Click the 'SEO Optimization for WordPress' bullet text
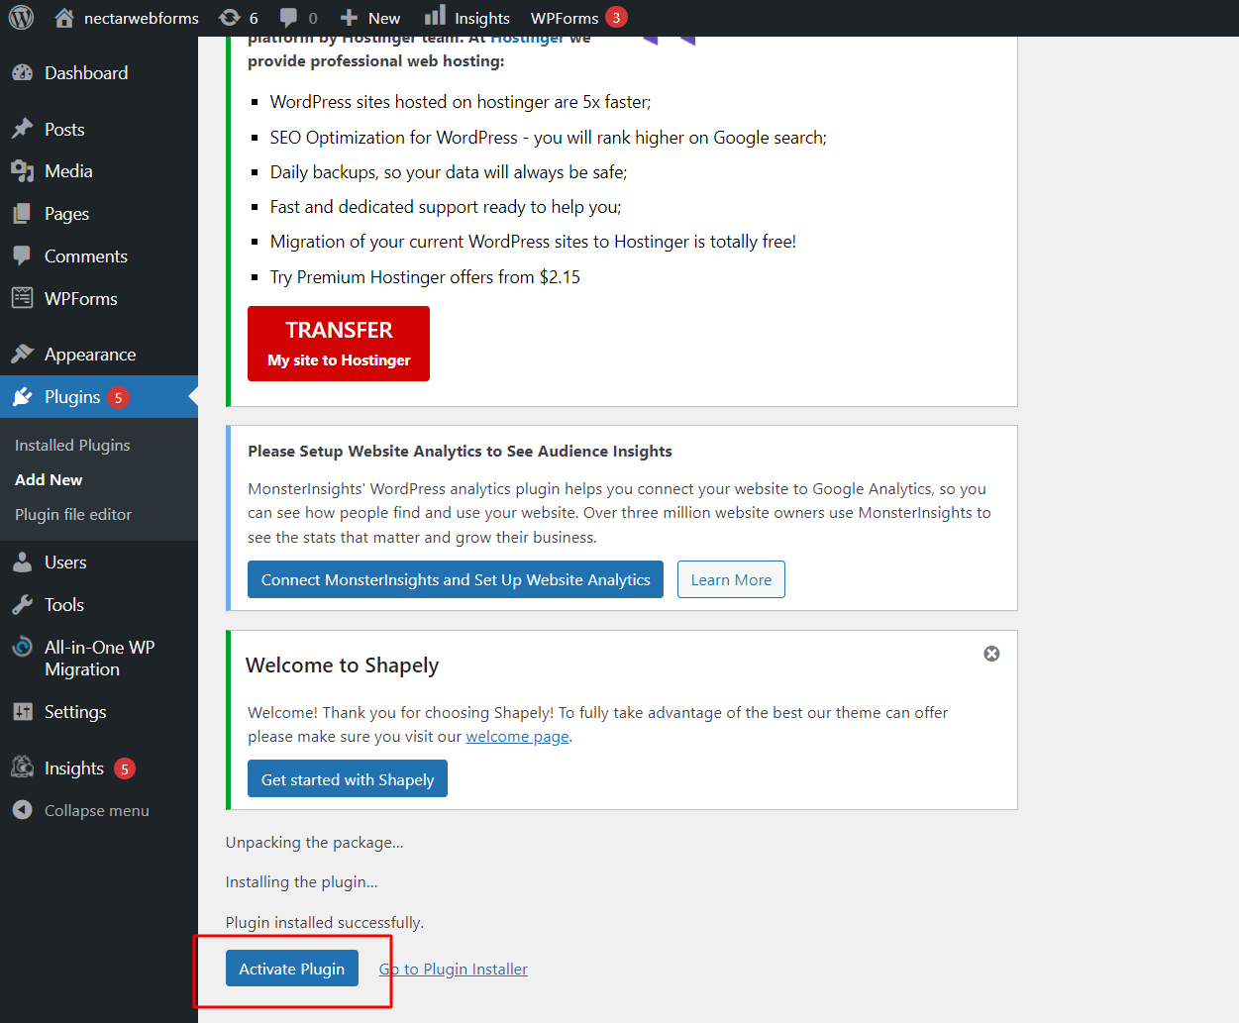The image size is (1239, 1023). click(x=549, y=138)
